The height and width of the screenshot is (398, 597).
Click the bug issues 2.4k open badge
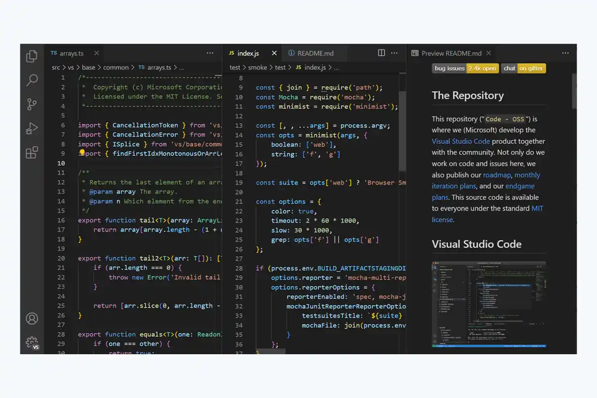coord(465,68)
